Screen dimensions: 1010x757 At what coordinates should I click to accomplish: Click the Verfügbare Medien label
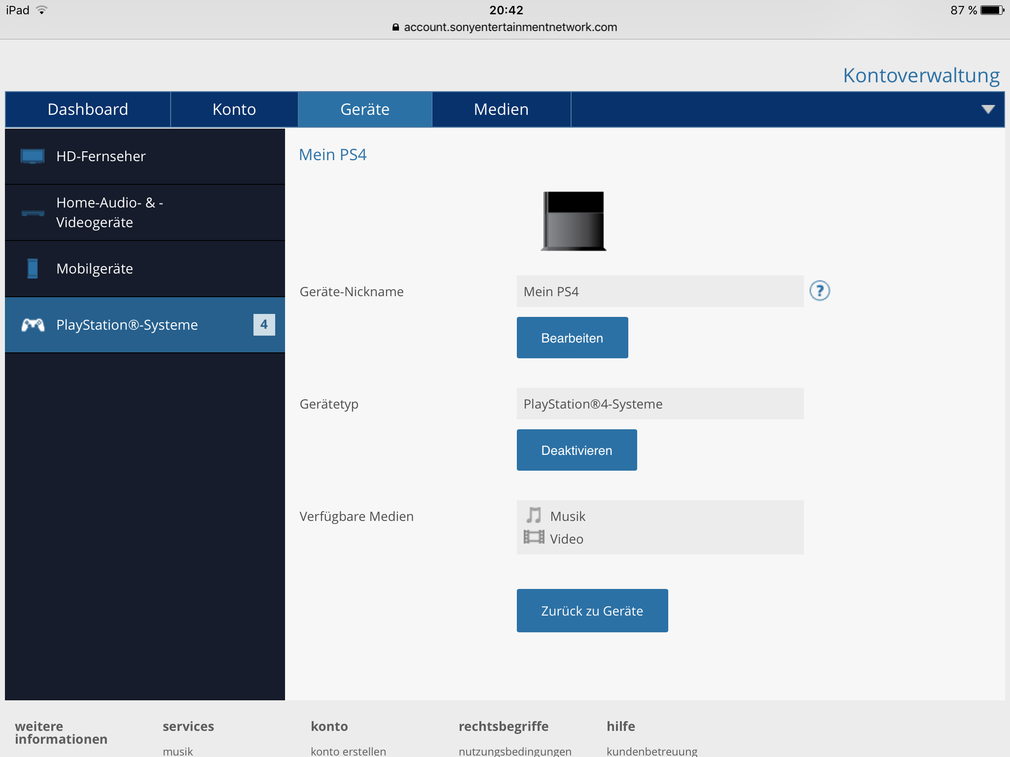coord(357,516)
